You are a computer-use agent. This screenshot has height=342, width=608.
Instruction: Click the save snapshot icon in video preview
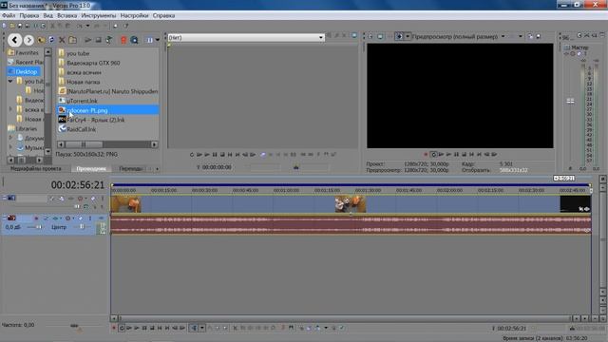coord(539,36)
